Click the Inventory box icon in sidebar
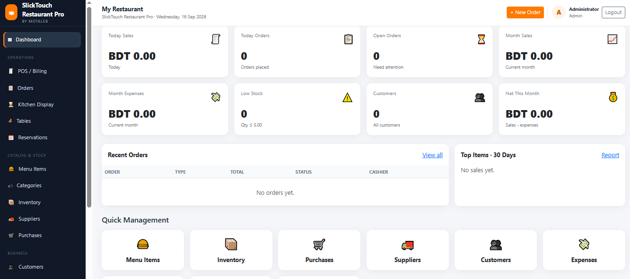The image size is (630, 279). (x=11, y=202)
